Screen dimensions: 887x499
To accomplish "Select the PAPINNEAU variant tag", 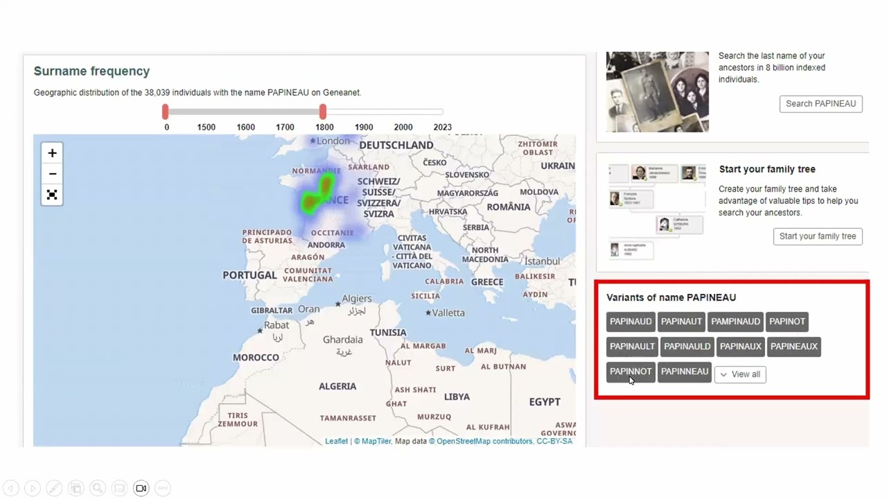I will tap(685, 371).
